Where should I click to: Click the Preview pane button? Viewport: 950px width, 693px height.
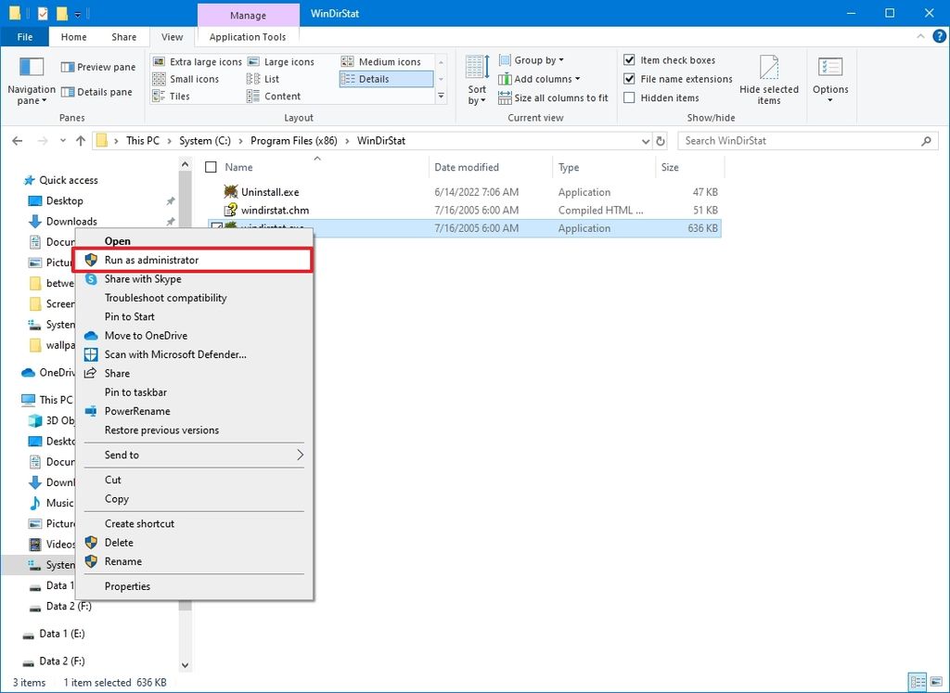click(97, 67)
